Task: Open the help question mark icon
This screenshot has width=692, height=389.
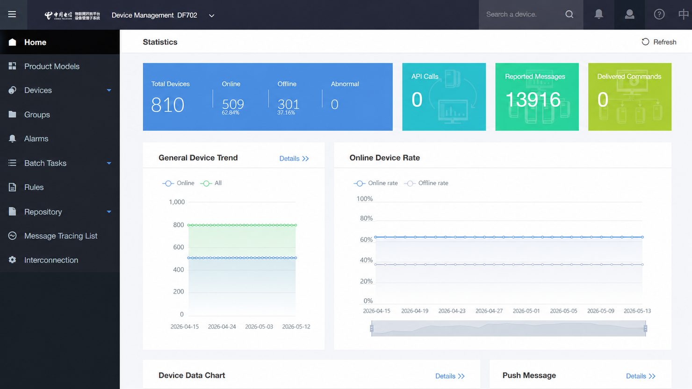Action: (659, 14)
